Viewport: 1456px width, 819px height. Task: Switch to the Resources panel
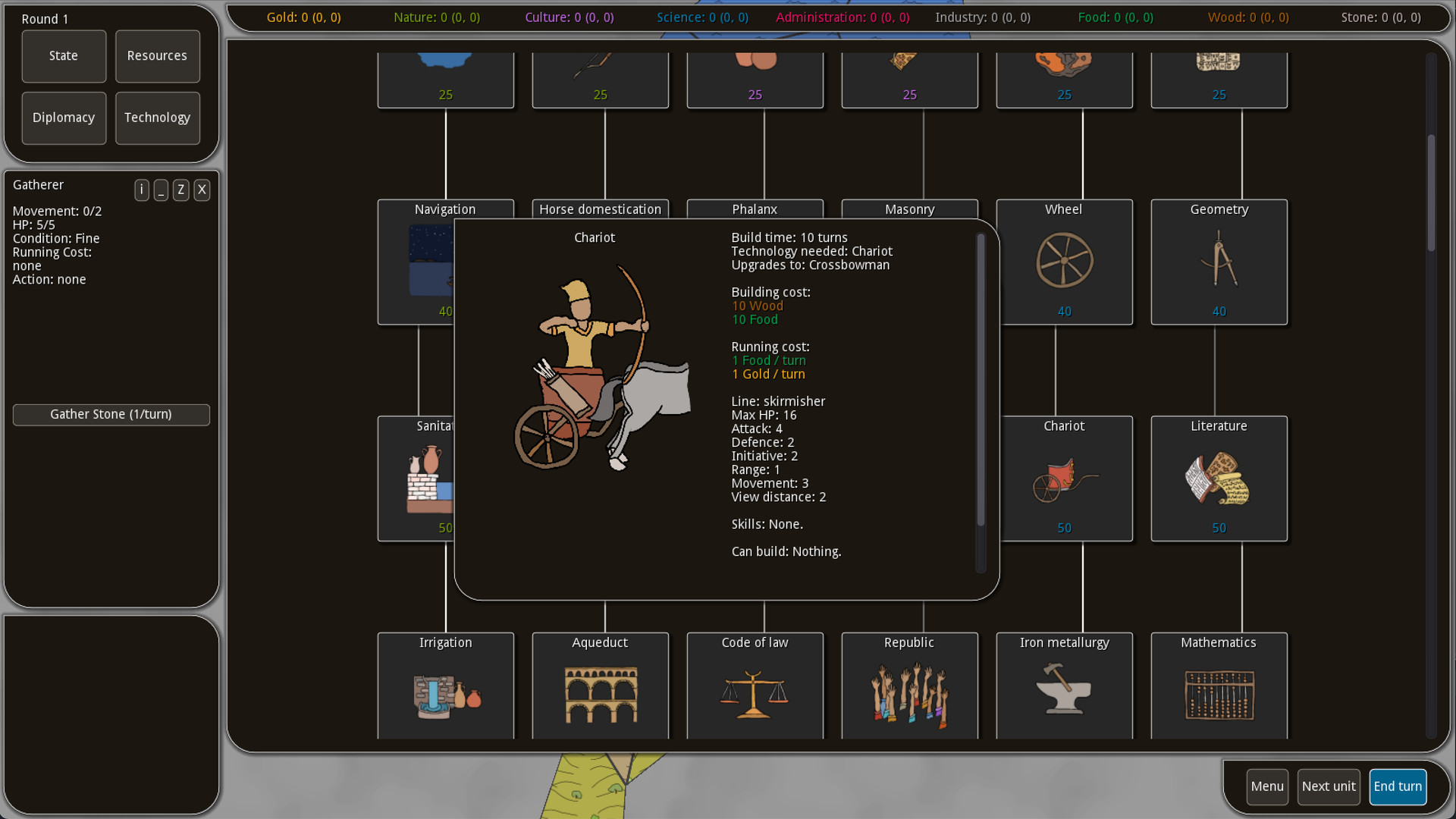click(x=157, y=56)
